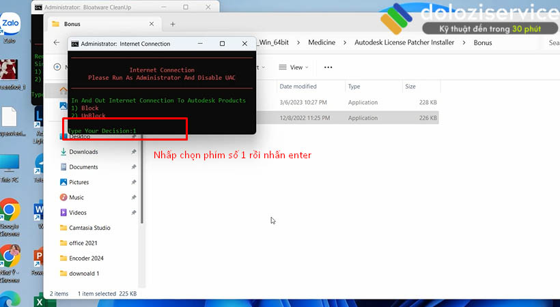This screenshot has height=307, width=560.
Task: Maximize the Internet Connection console window
Action: click(222, 44)
